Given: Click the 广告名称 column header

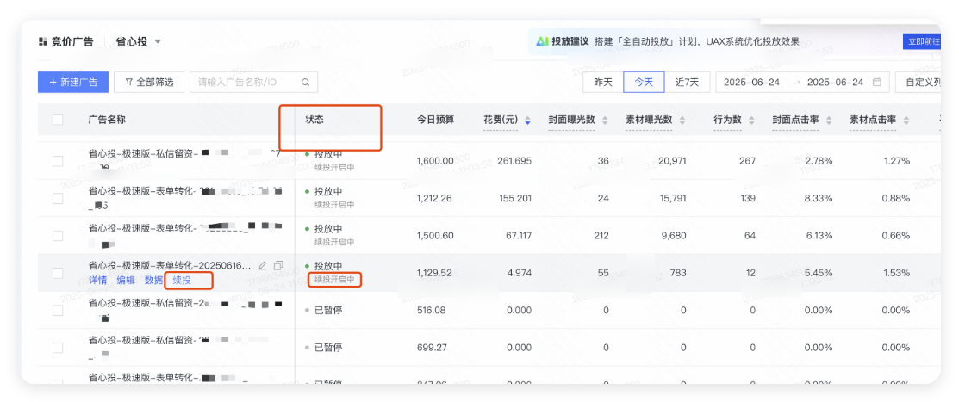Looking at the screenshot, I should pos(107,120).
